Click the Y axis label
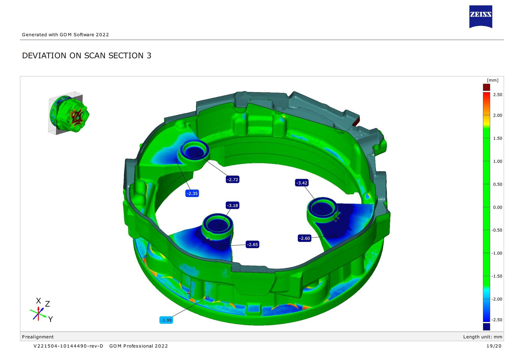 pyautogui.click(x=51, y=319)
